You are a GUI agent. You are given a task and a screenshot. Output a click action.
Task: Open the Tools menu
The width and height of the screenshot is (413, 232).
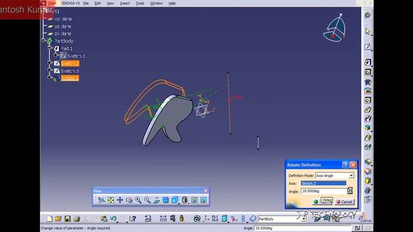click(x=140, y=3)
